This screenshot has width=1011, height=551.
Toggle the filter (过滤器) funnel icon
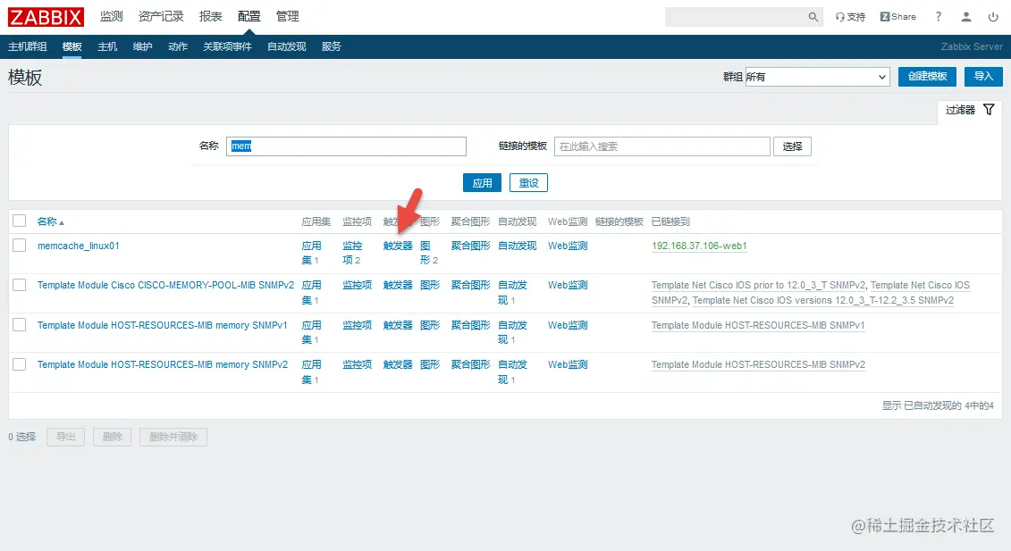click(x=989, y=110)
